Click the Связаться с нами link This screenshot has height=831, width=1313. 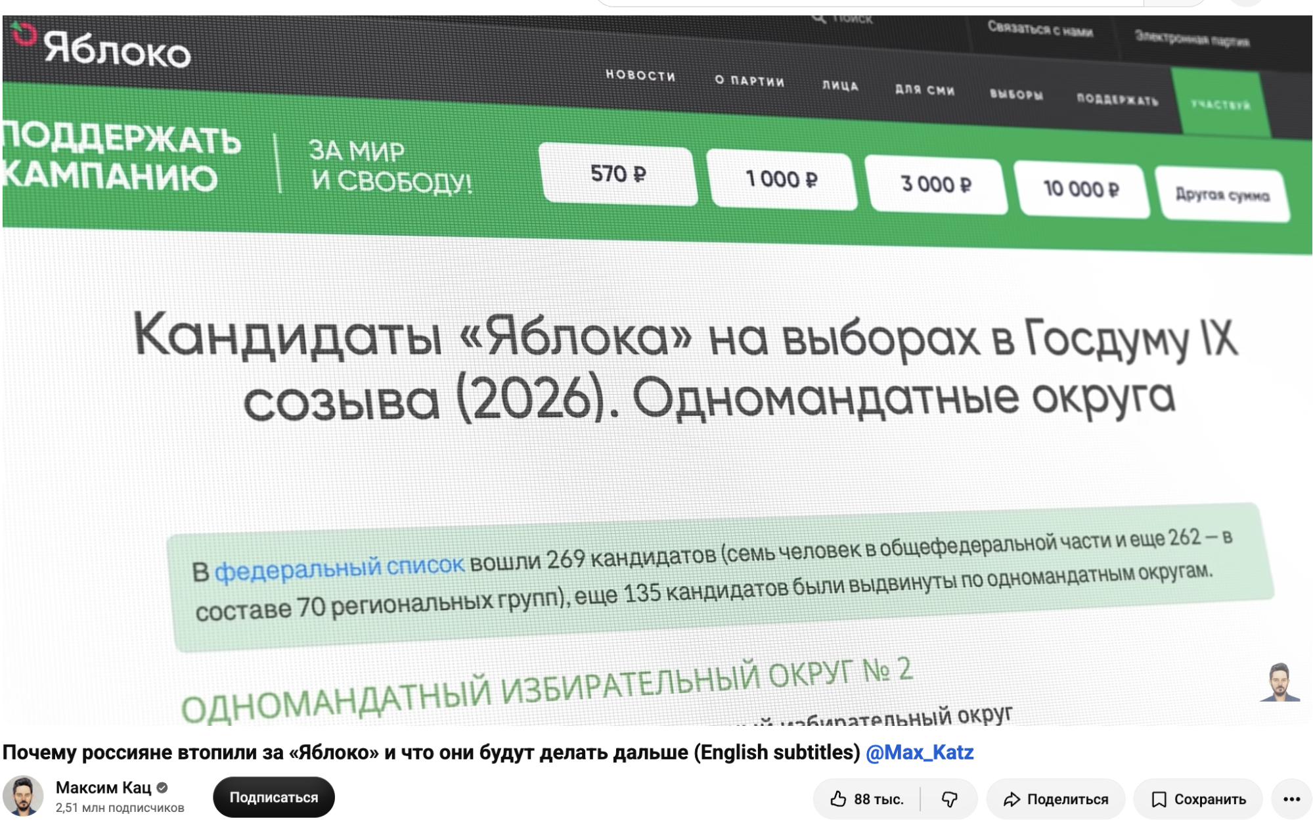click(x=1040, y=30)
